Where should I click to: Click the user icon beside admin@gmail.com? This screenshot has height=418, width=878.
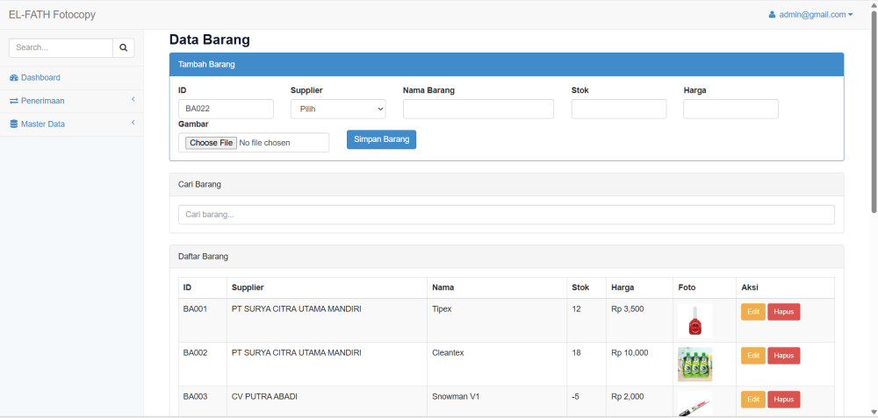[772, 15]
